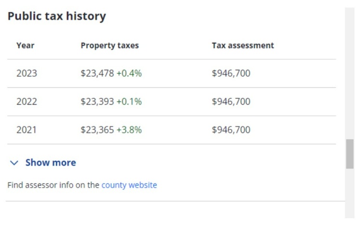Click the Public tax history heading
Viewport: 362px width, 225px height.
pos(56,16)
